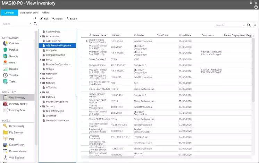
Task: Sort by the Comments column header
Action: point(208,35)
